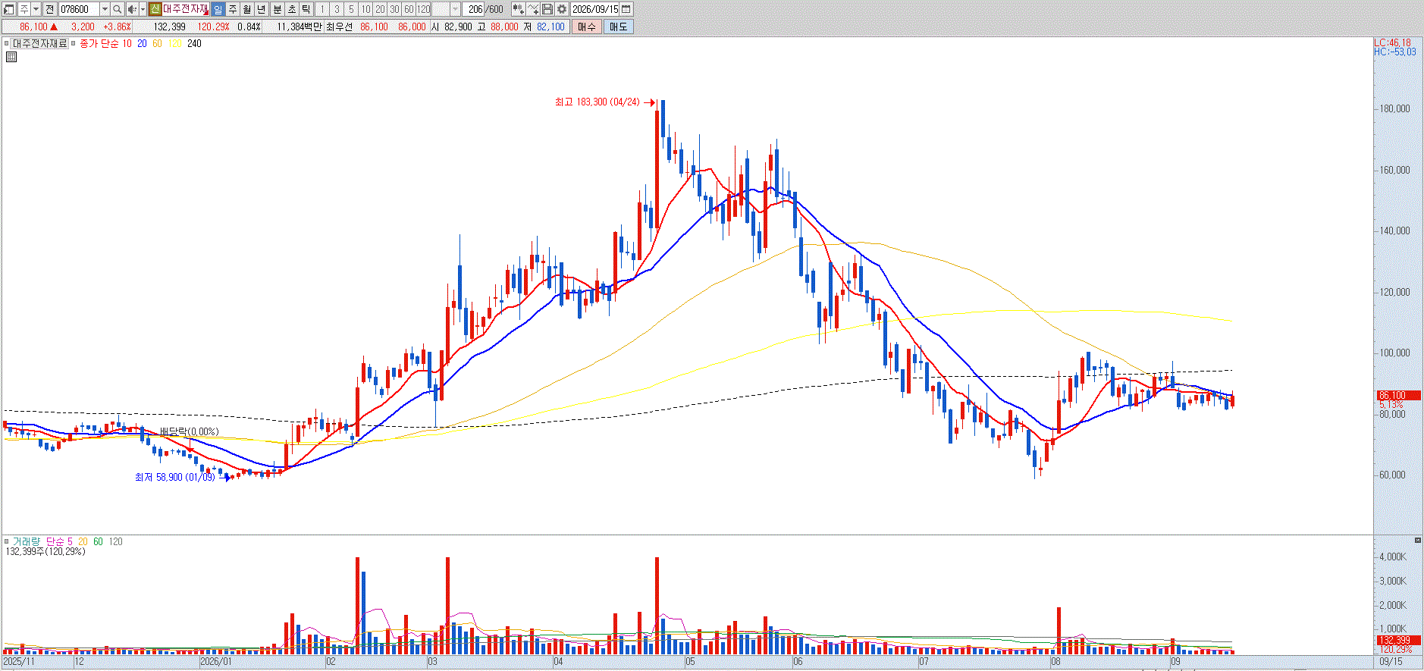Click the 대주전자재료 chart legend label
This screenshot has width=1424, height=671.
click(39, 43)
